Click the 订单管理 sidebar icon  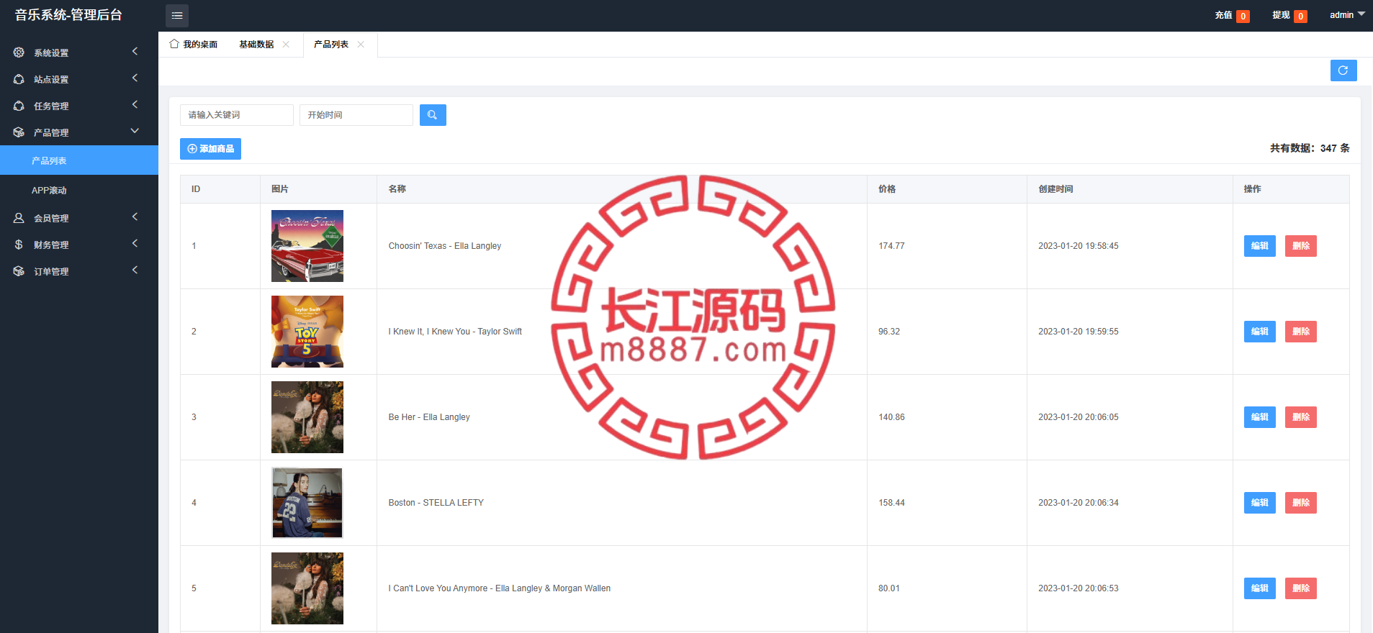(x=19, y=271)
